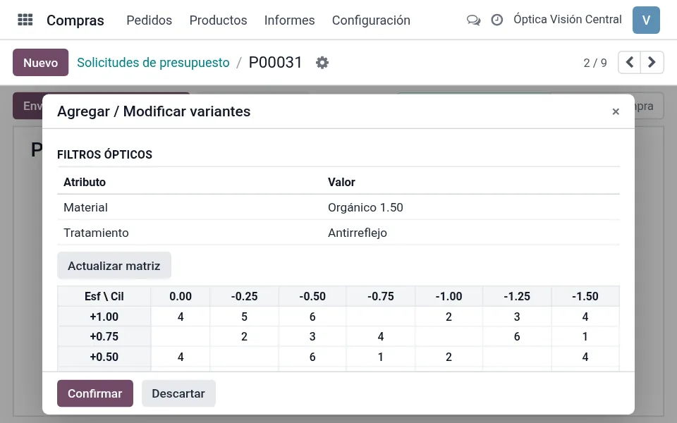Edit cell +0.50 row, -0.75 column

381,357
